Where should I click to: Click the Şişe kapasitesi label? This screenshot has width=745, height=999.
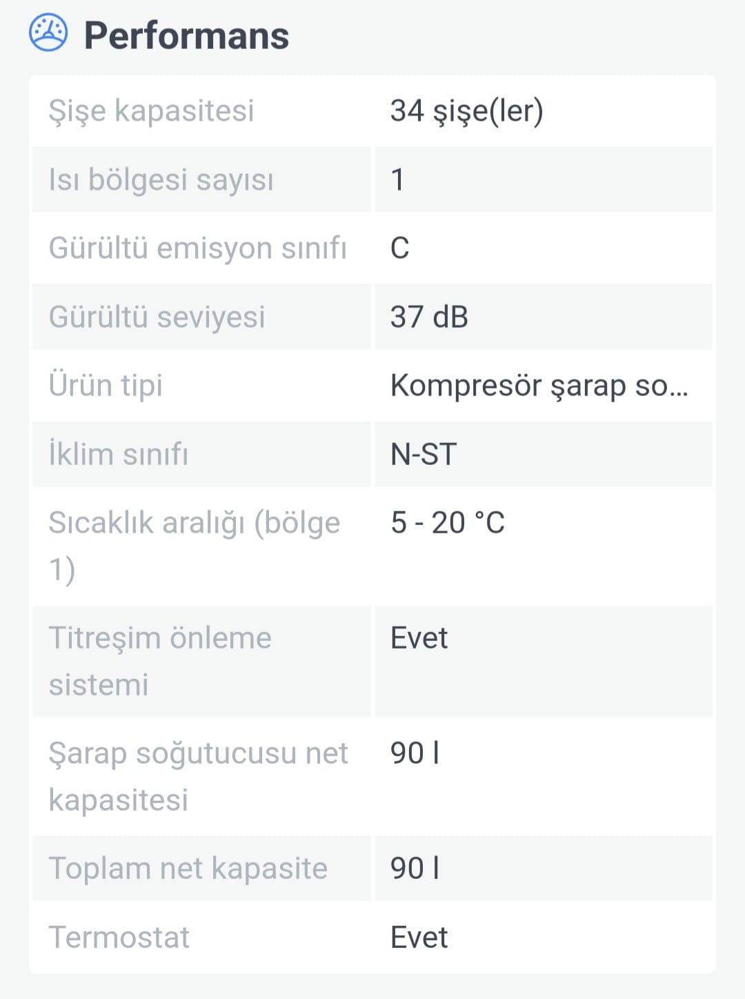pos(151,111)
